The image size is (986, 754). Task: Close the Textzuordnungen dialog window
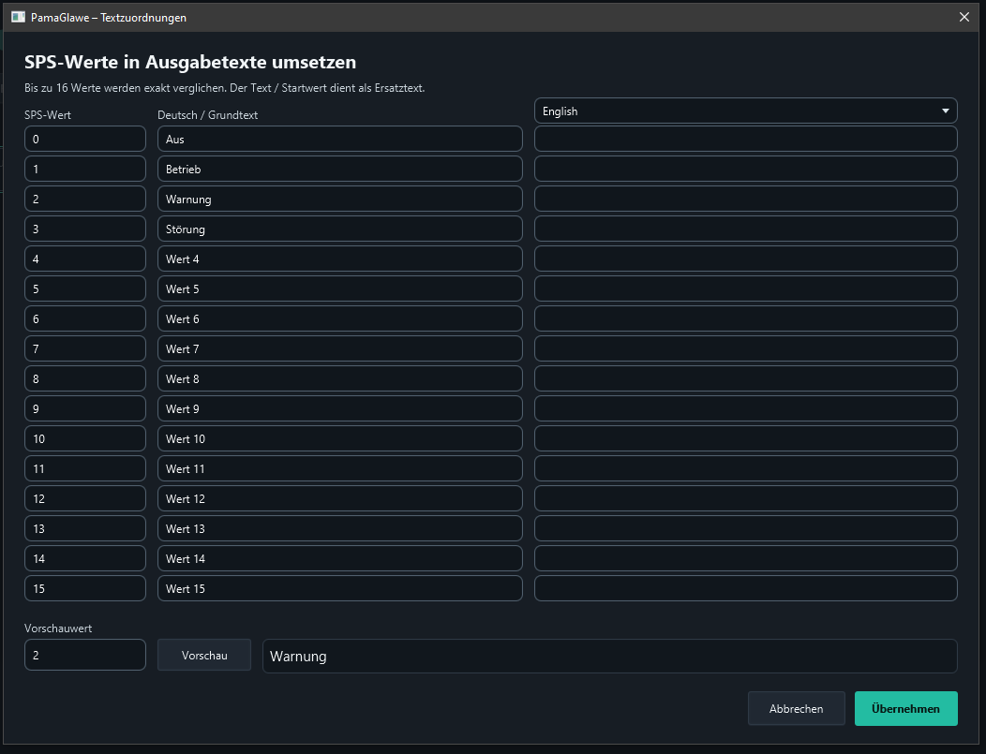pos(964,17)
